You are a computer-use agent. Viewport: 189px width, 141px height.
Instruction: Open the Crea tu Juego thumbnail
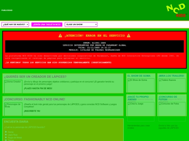point(141,112)
